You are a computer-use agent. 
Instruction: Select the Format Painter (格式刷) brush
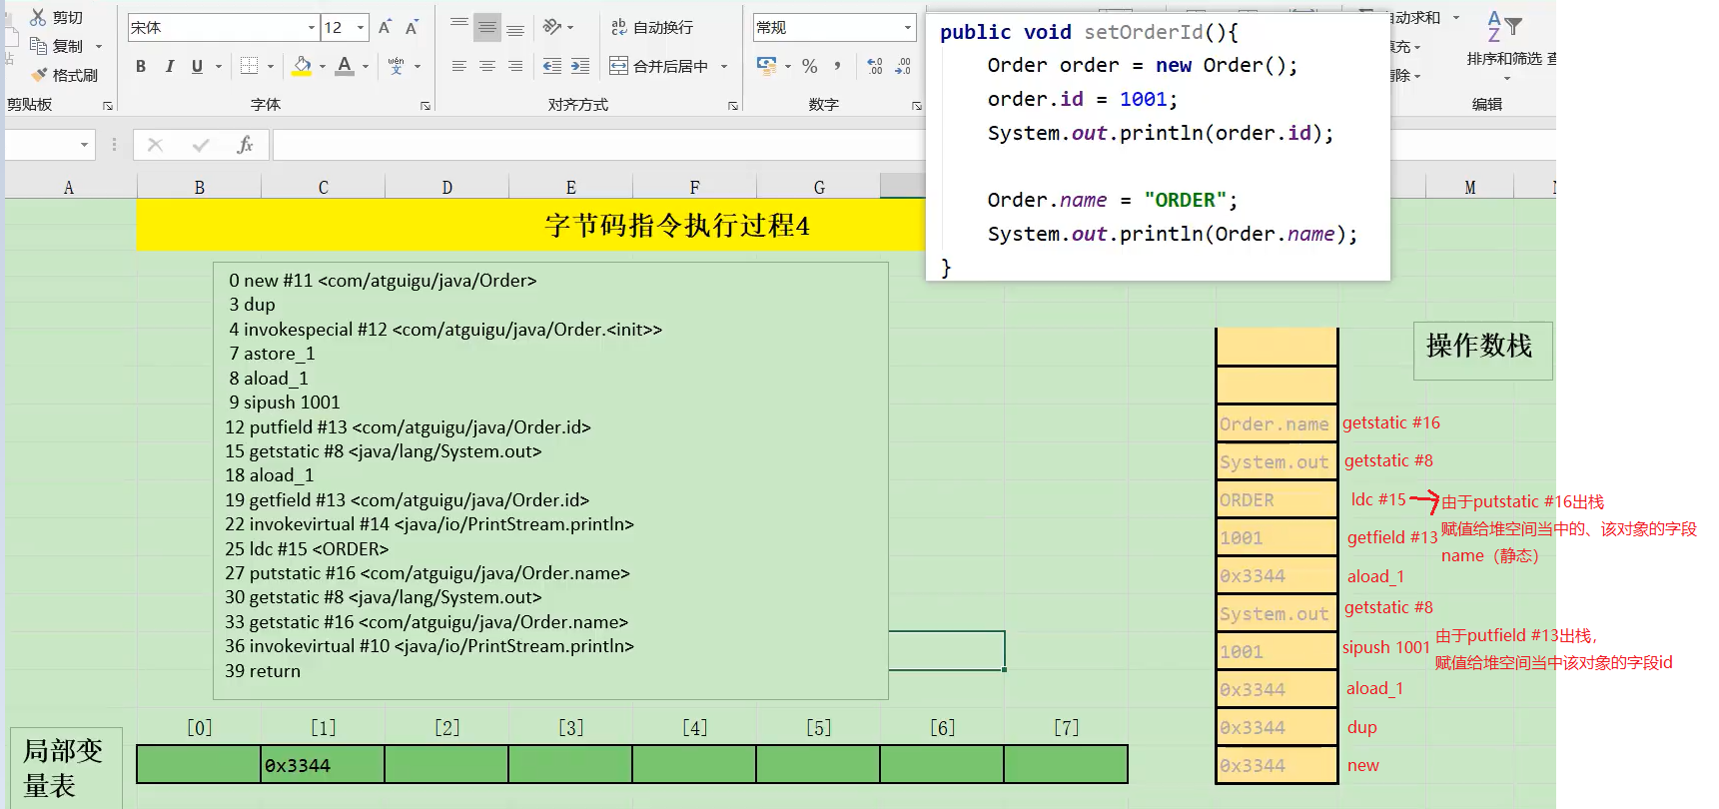pos(38,75)
